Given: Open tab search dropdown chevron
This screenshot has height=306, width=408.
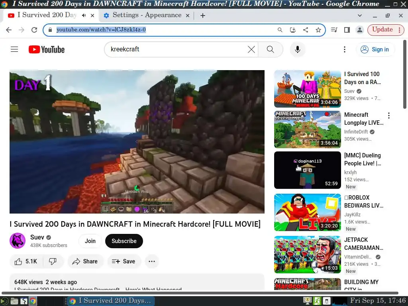Looking at the screenshot, I should click(360, 16).
